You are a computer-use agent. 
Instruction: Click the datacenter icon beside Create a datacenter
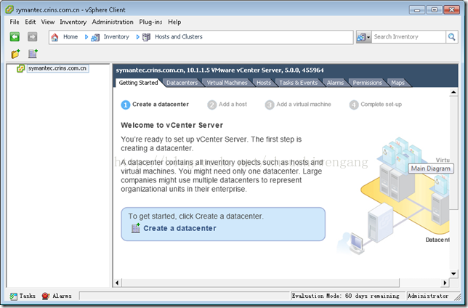[135, 228]
